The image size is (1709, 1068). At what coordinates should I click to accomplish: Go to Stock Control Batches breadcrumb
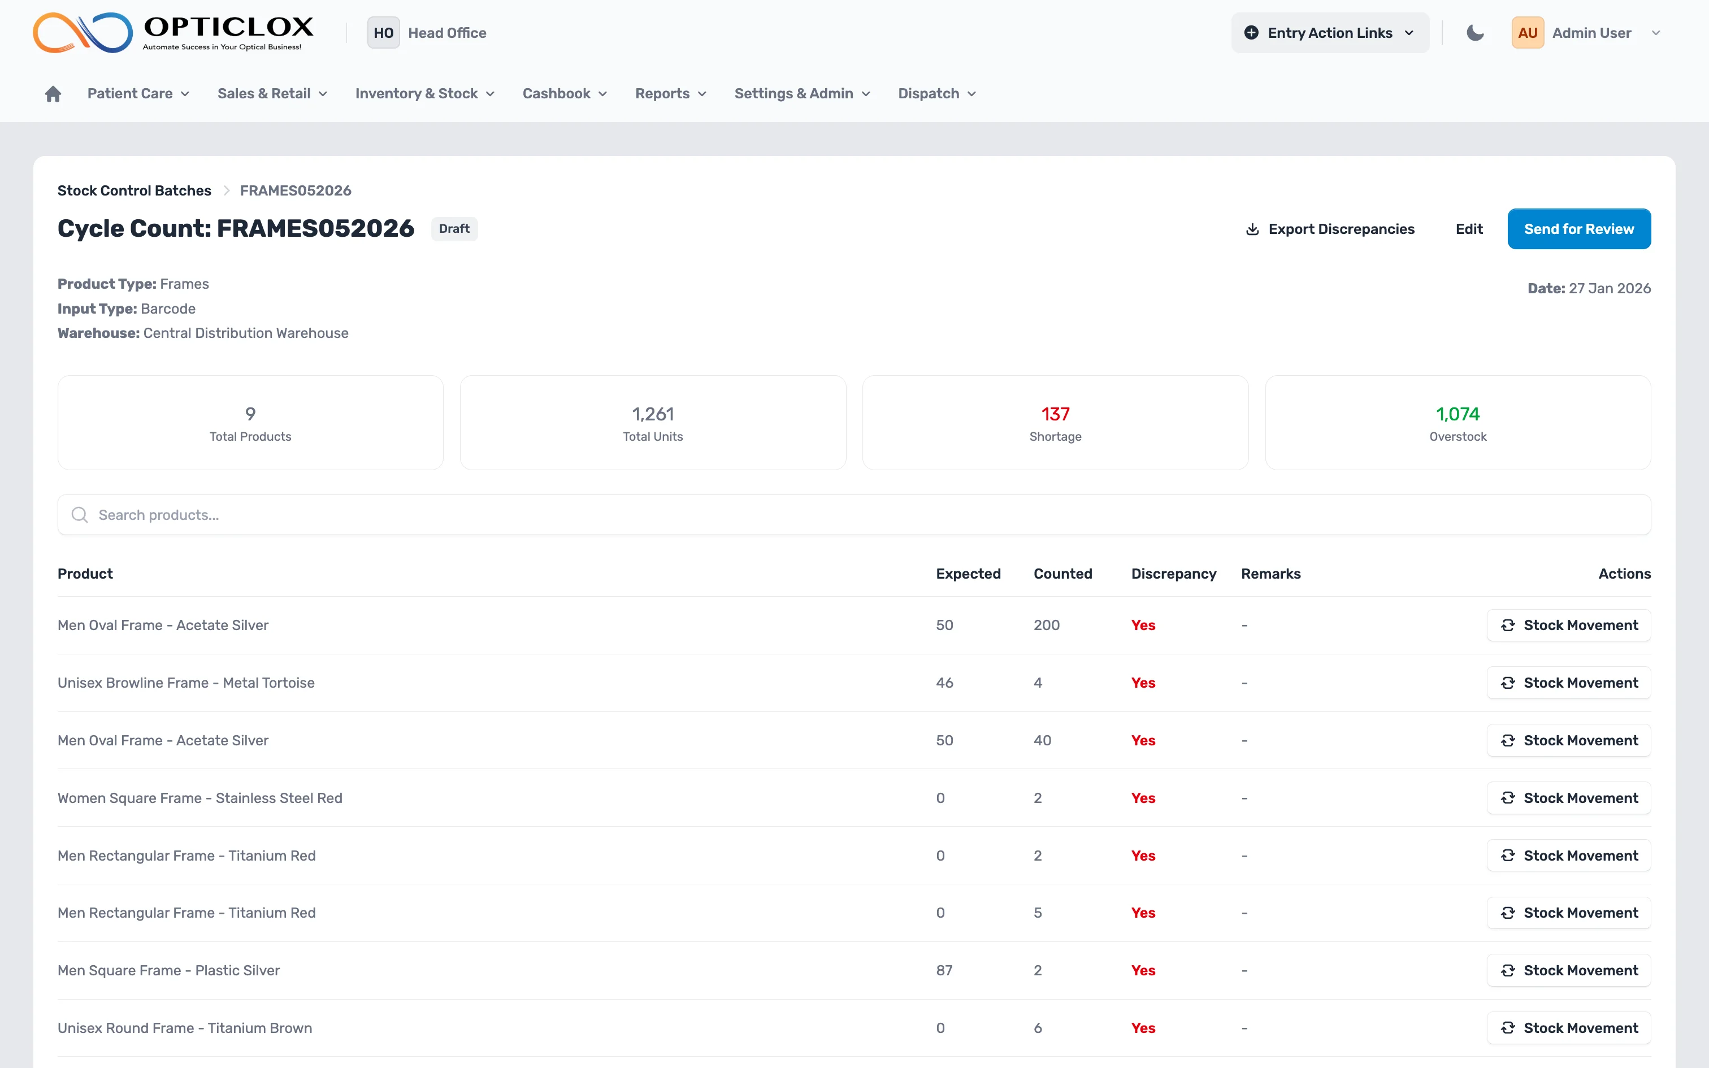134,191
